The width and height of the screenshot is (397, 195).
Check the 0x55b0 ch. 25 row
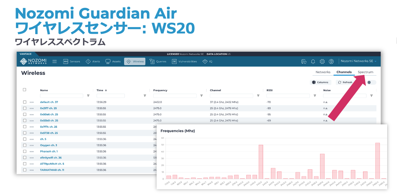coord(24,121)
